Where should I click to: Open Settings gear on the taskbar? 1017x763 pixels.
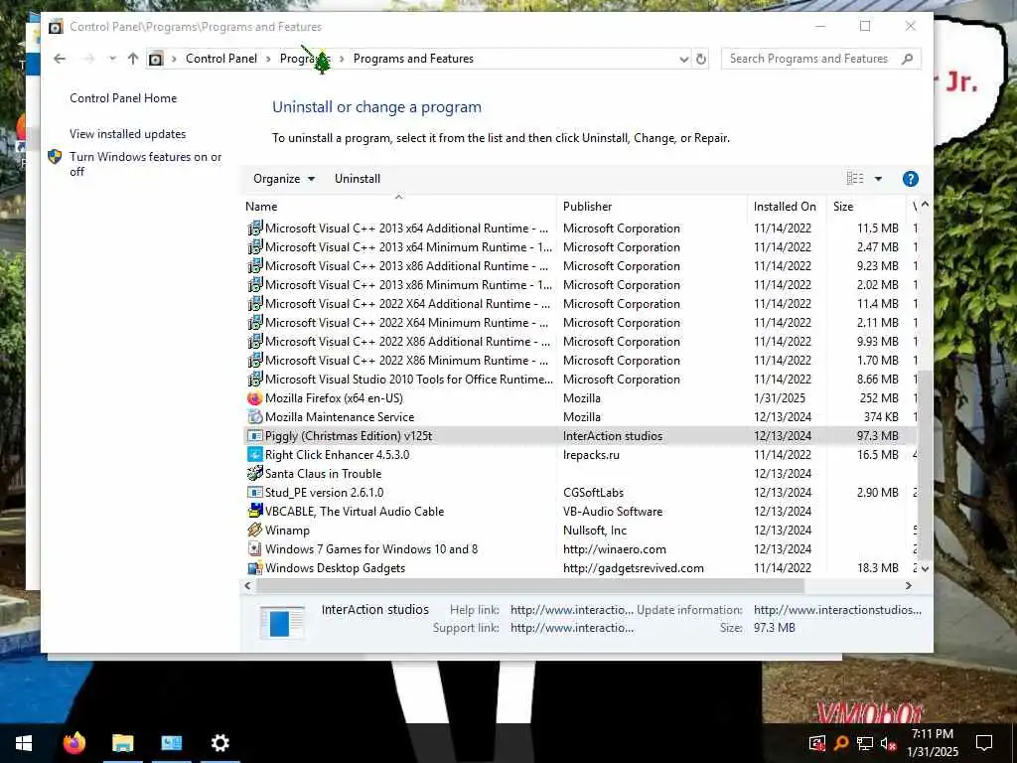[220, 743]
